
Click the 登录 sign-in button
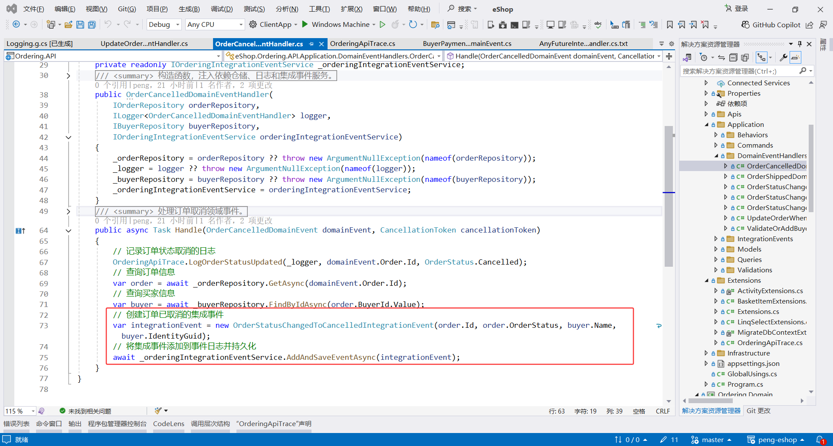click(737, 9)
